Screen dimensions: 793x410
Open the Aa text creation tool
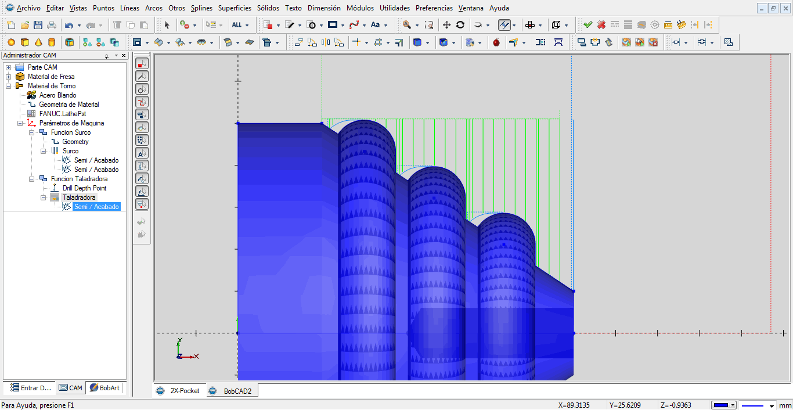[x=376, y=25]
